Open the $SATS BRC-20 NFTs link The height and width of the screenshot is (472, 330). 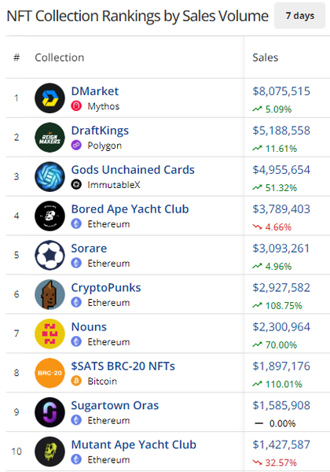[x=123, y=367]
